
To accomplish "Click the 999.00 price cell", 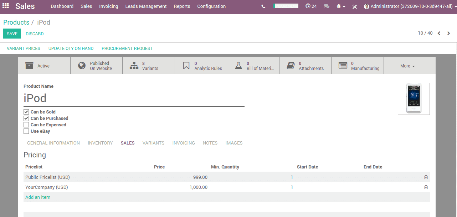I will (x=200, y=177).
